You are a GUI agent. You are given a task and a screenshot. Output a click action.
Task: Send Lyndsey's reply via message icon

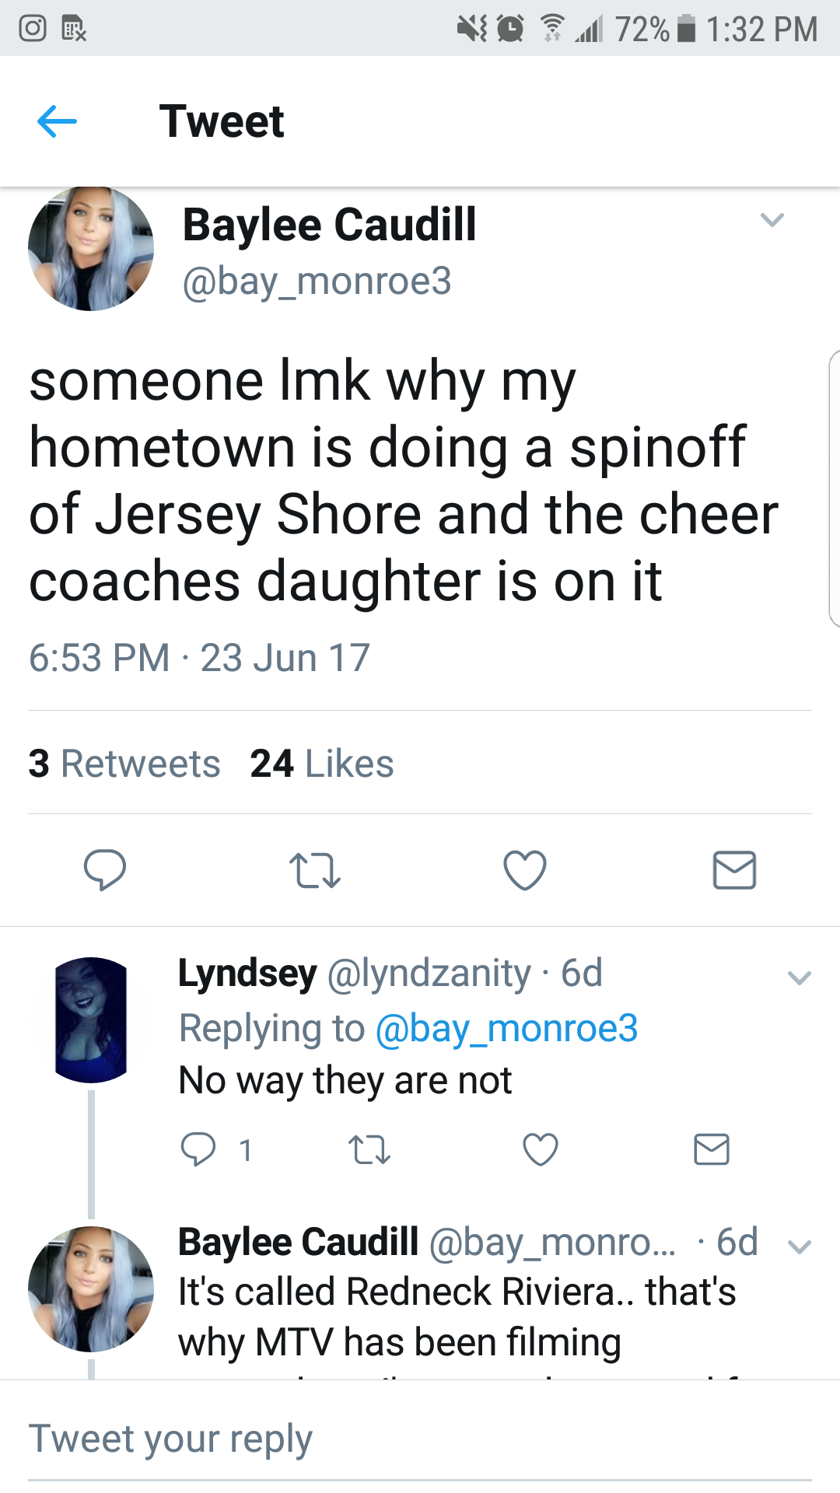coord(712,1149)
